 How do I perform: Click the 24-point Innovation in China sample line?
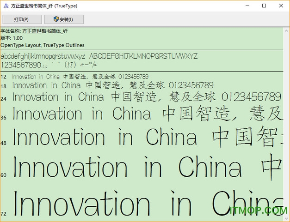point(146,97)
